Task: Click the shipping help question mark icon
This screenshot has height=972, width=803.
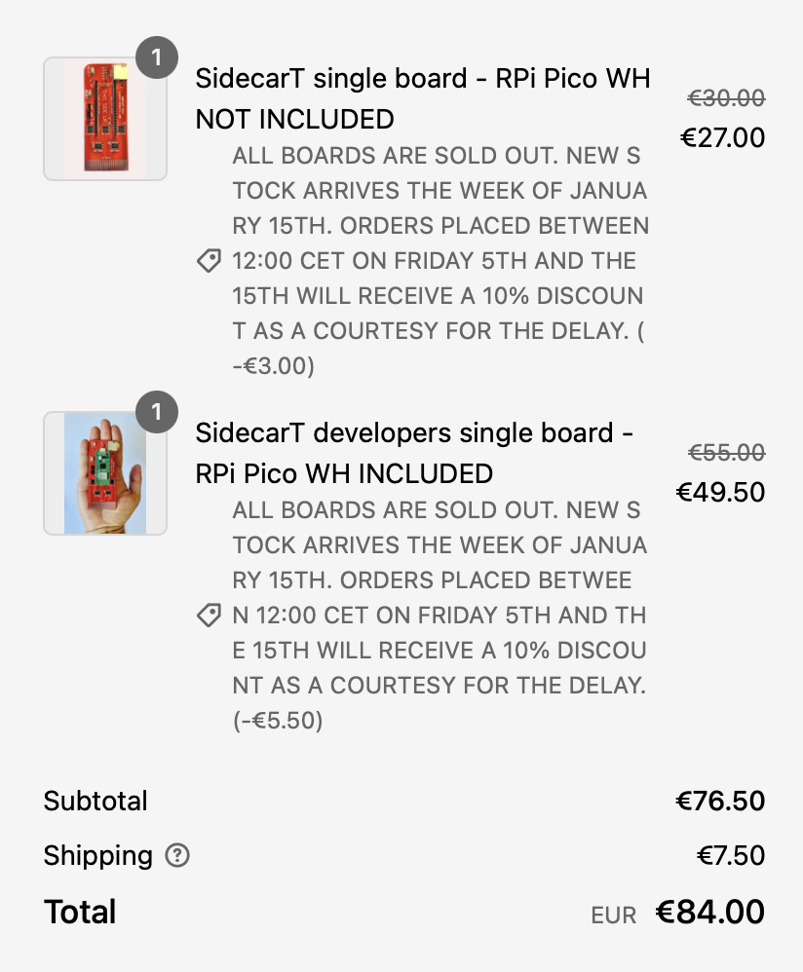Action: (x=177, y=856)
